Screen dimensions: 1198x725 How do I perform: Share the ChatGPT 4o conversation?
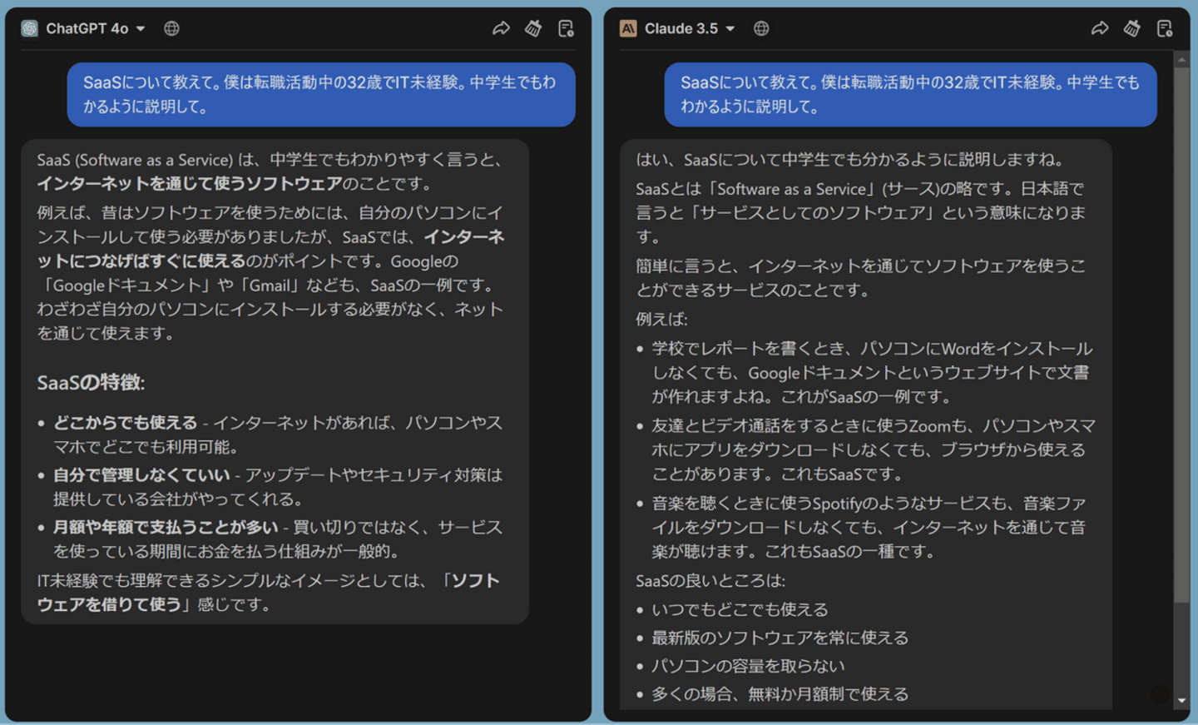(x=501, y=28)
